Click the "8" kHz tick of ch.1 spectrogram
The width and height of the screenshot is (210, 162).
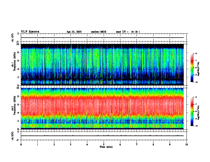[x=19, y=52]
